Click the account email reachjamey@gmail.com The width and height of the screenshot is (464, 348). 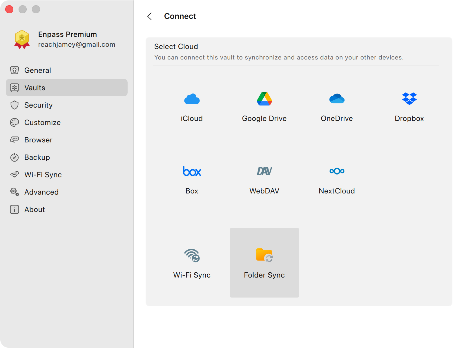[77, 44]
